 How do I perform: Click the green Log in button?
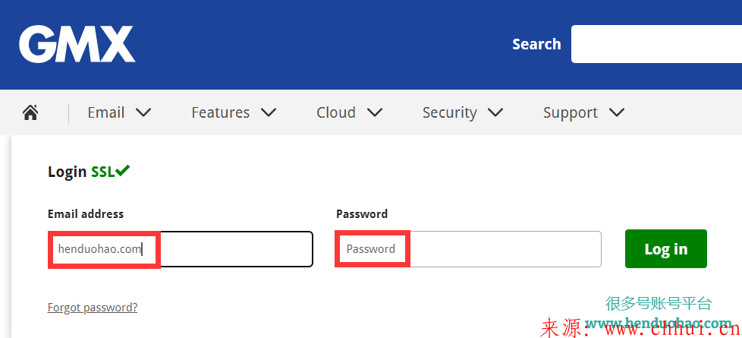pos(666,249)
